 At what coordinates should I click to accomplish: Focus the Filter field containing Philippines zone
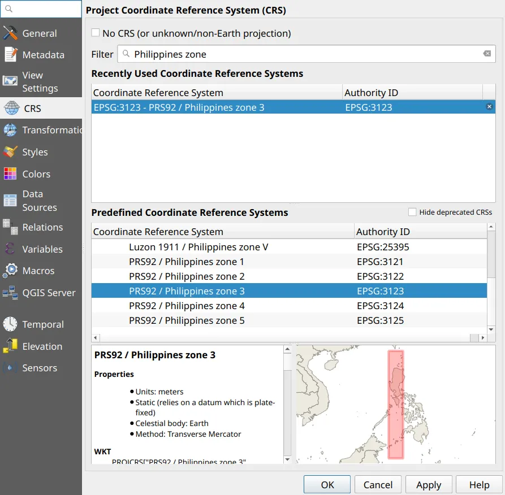[307, 54]
